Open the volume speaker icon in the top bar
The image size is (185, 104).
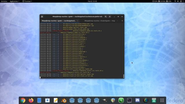click(x=178, y=1)
